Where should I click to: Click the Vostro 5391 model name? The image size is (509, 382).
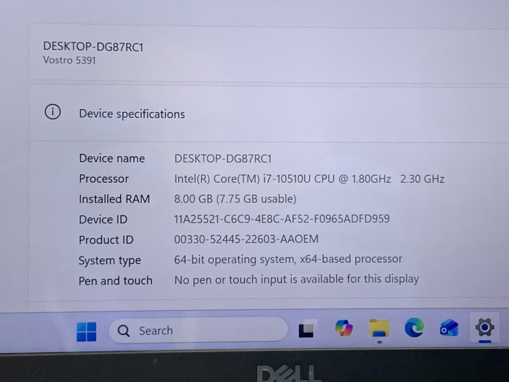[x=69, y=60]
